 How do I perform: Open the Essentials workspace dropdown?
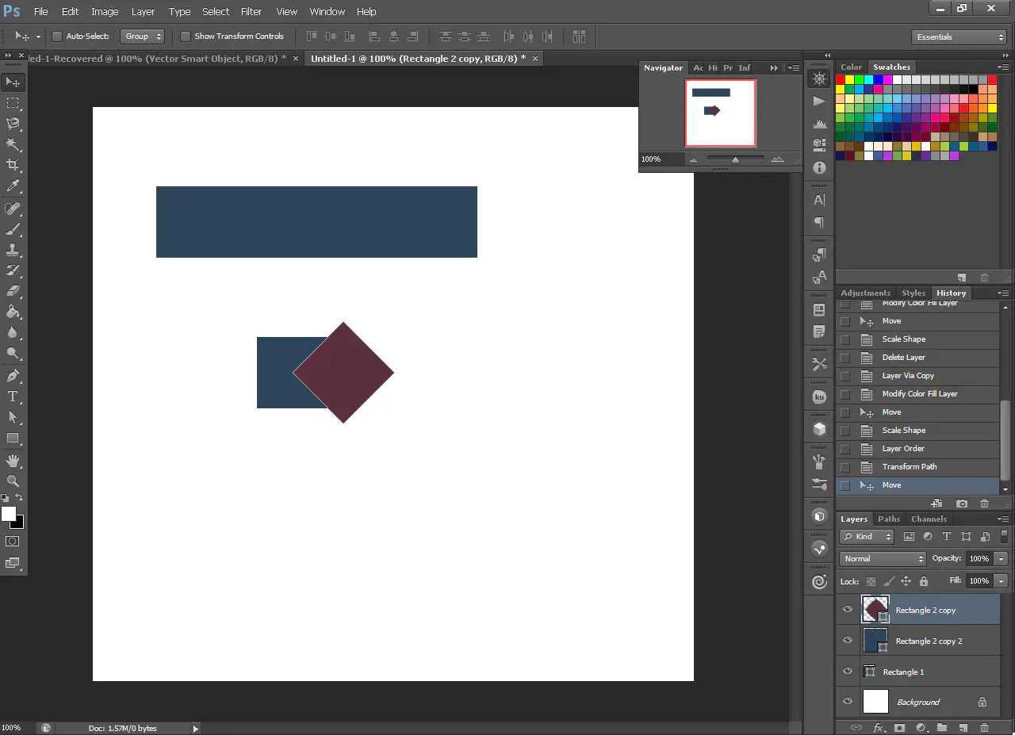[x=959, y=37]
